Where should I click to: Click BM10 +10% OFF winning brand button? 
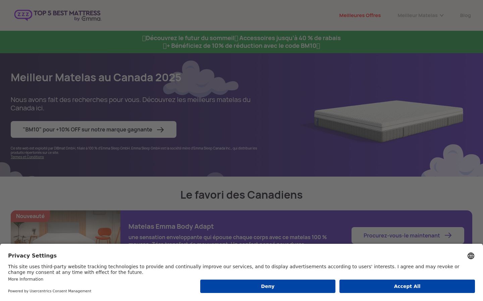94,129
